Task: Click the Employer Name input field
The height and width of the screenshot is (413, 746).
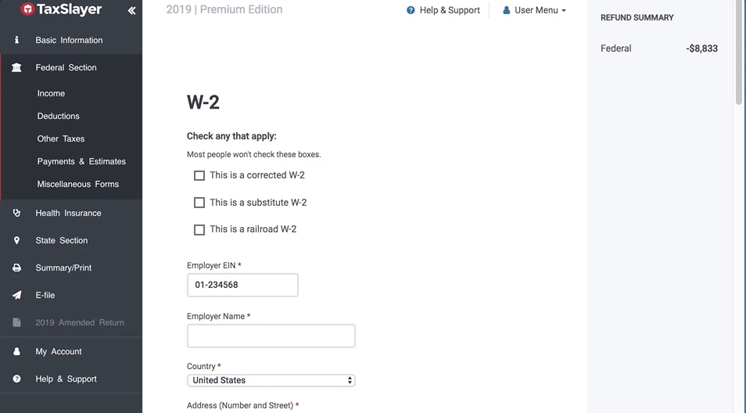Action: coord(271,336)
